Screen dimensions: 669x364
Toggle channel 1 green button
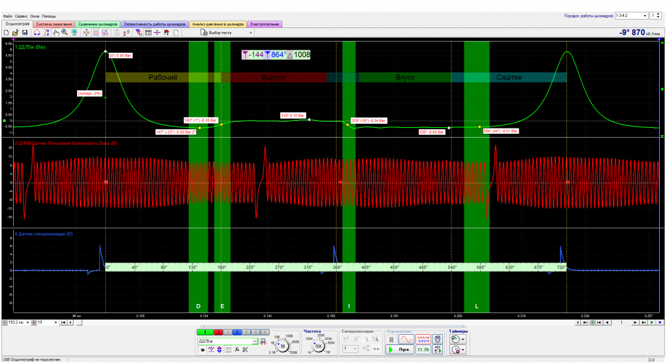205,332
